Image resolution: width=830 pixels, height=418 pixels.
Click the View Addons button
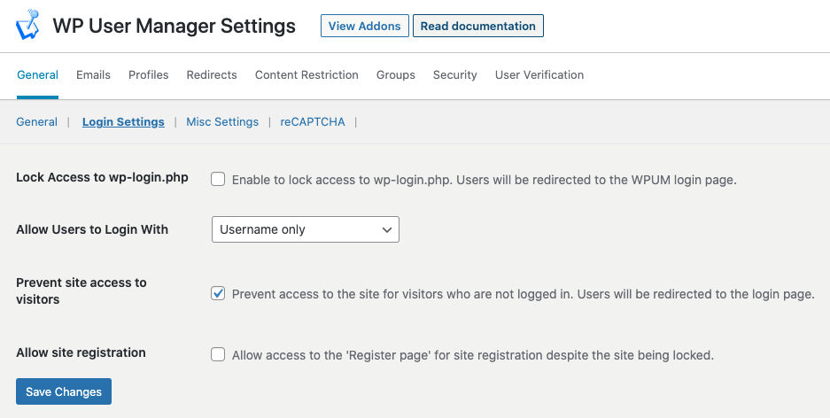[365, 26]
